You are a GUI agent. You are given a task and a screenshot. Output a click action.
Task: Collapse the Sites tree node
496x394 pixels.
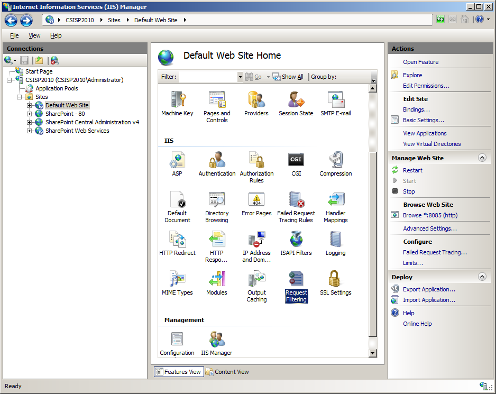pos(20,97)
